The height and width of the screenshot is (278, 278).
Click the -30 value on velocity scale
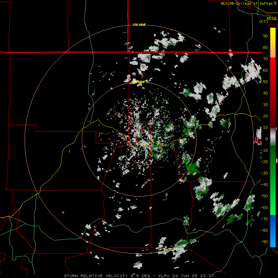click(264, 173)
